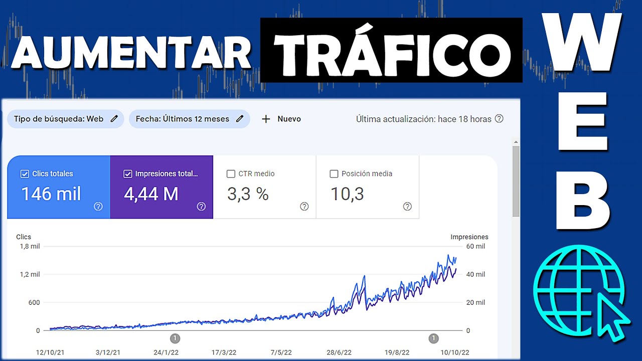Image resolution: width=642 pixels, height=361 pixels.
Task: Select the '10,3' average position value
Action: (x=347, y=194)
